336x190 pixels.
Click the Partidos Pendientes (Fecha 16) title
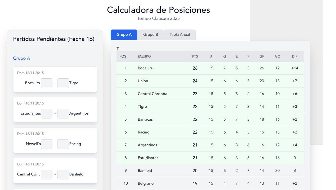(54, 39)
